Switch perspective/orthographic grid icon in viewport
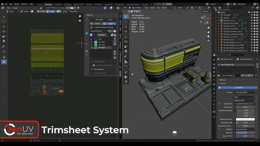260x146 pixels. pos(208,41)
